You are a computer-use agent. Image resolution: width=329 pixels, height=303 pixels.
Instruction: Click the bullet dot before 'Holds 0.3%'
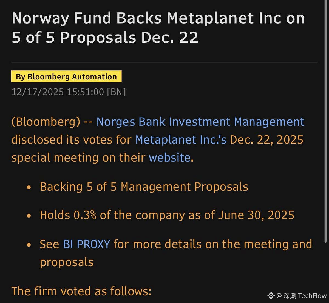(x=29, y=216)
